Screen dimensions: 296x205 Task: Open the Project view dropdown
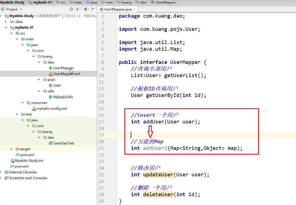(x=21, y=9)
